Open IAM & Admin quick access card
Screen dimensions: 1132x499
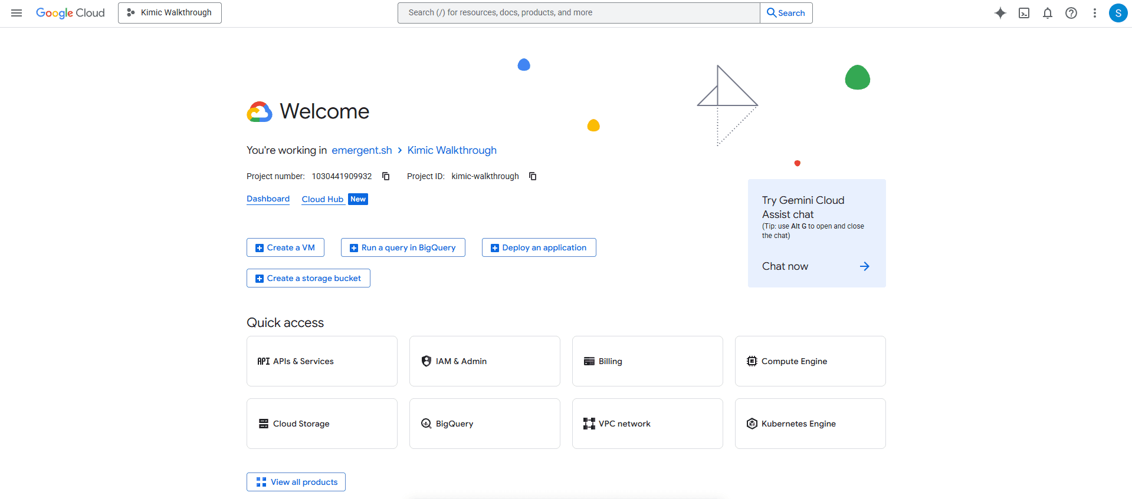(485, 361)
